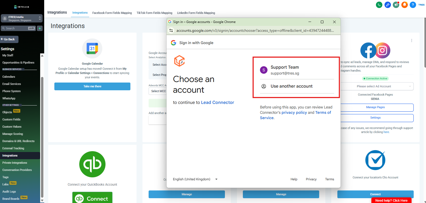The width and height of the screenshot is (426, 203).
Task: Open the English (United Kingdom) language dropdown
Action: pos(195,179)
